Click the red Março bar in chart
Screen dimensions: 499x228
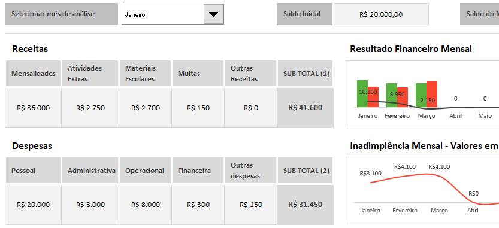tap(432, 95)
